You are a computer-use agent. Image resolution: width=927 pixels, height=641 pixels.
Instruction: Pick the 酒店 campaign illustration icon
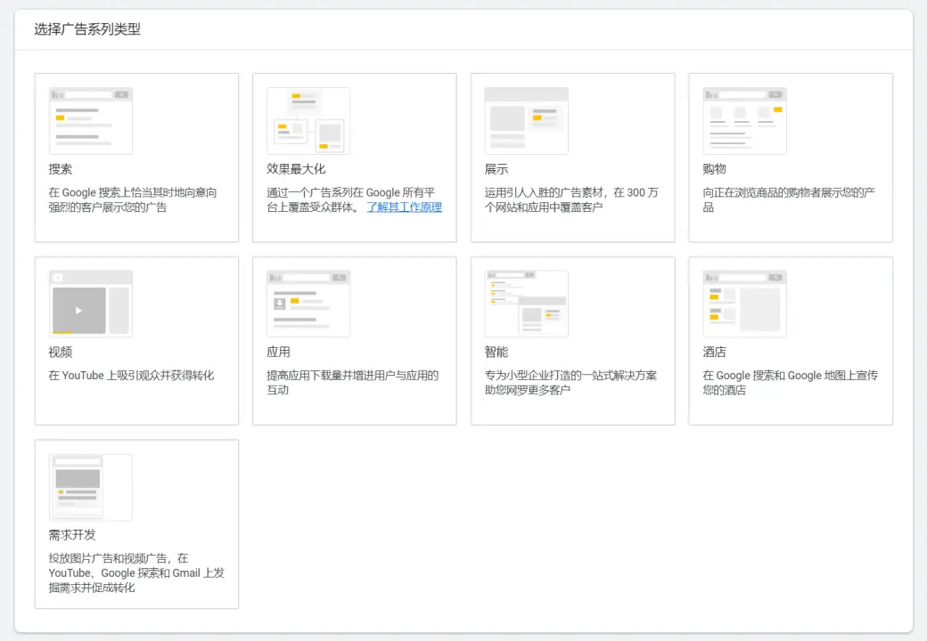coord(744,304)
